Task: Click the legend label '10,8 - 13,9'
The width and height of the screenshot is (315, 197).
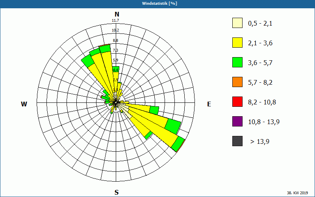Action: pos(264,122)
